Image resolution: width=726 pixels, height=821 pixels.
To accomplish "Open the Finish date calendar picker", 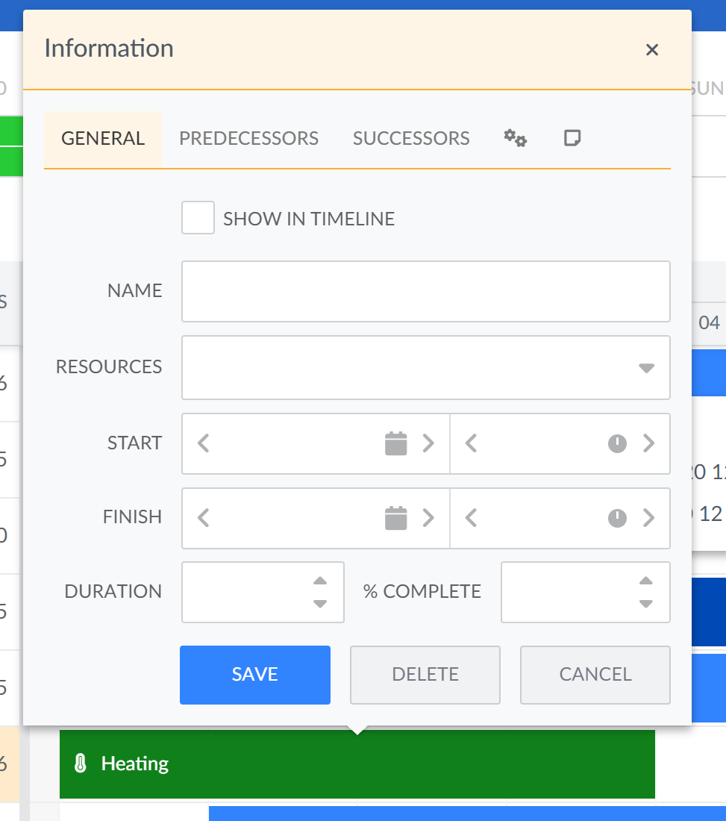I will tap(395, 518).
